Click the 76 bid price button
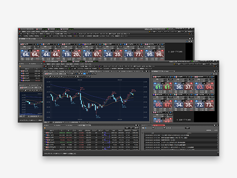The image size is (237, 178). [x=129, y=54]
